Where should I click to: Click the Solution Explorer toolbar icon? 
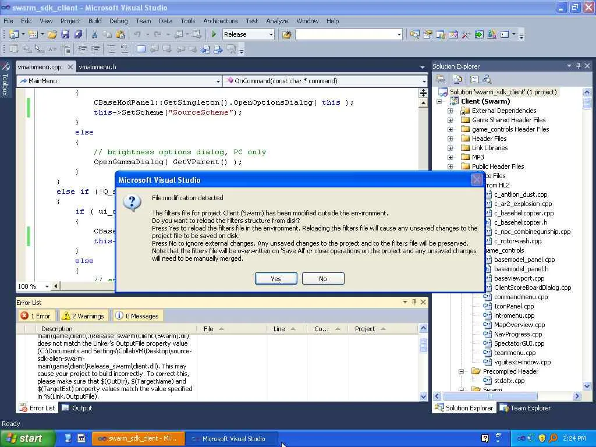point(414,34)
